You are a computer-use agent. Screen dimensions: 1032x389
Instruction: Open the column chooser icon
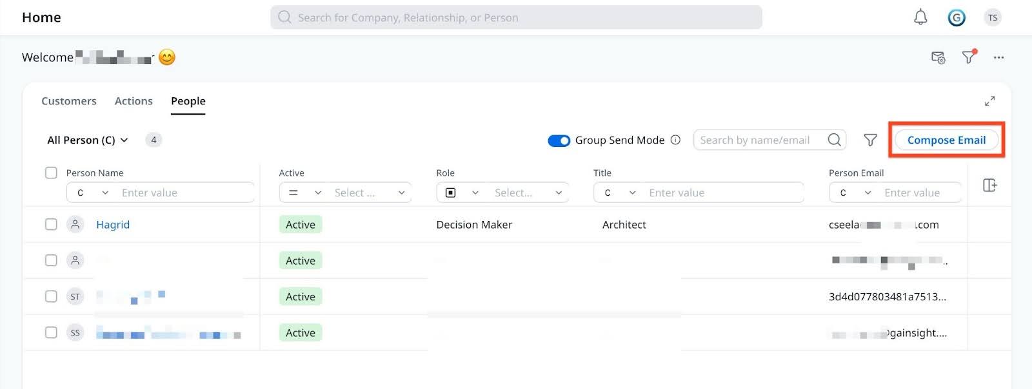pos(989,185)
